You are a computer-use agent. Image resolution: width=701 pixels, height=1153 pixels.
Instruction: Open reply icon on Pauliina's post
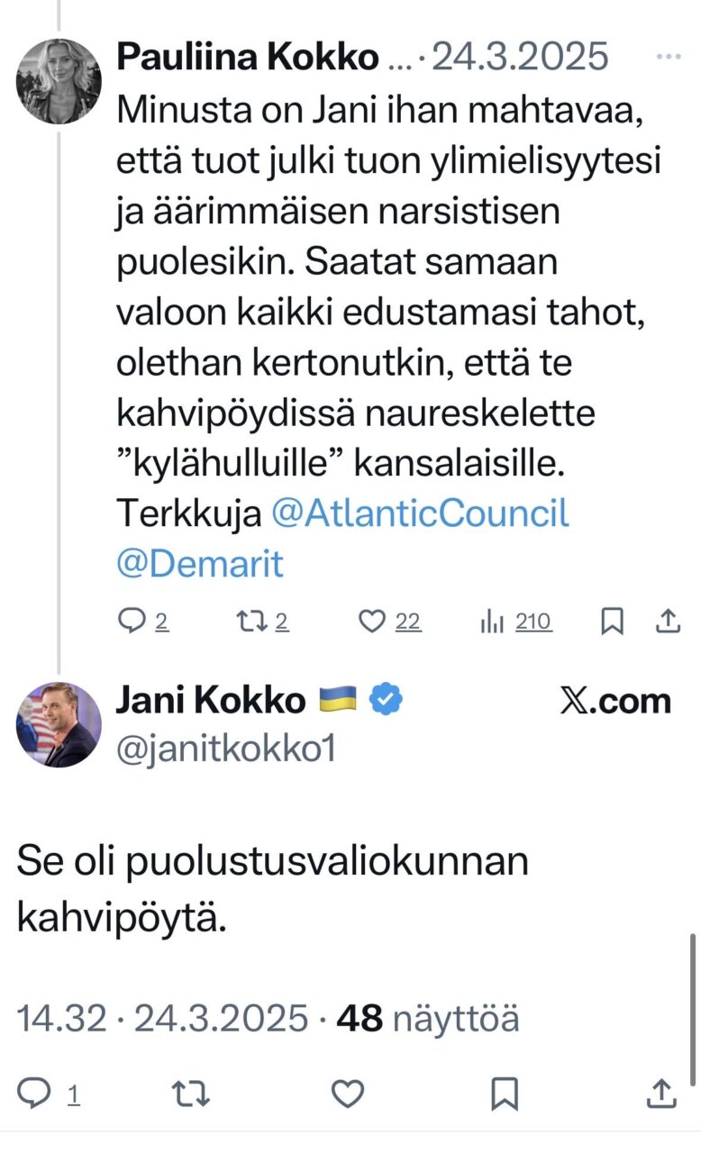click(133, 621)
